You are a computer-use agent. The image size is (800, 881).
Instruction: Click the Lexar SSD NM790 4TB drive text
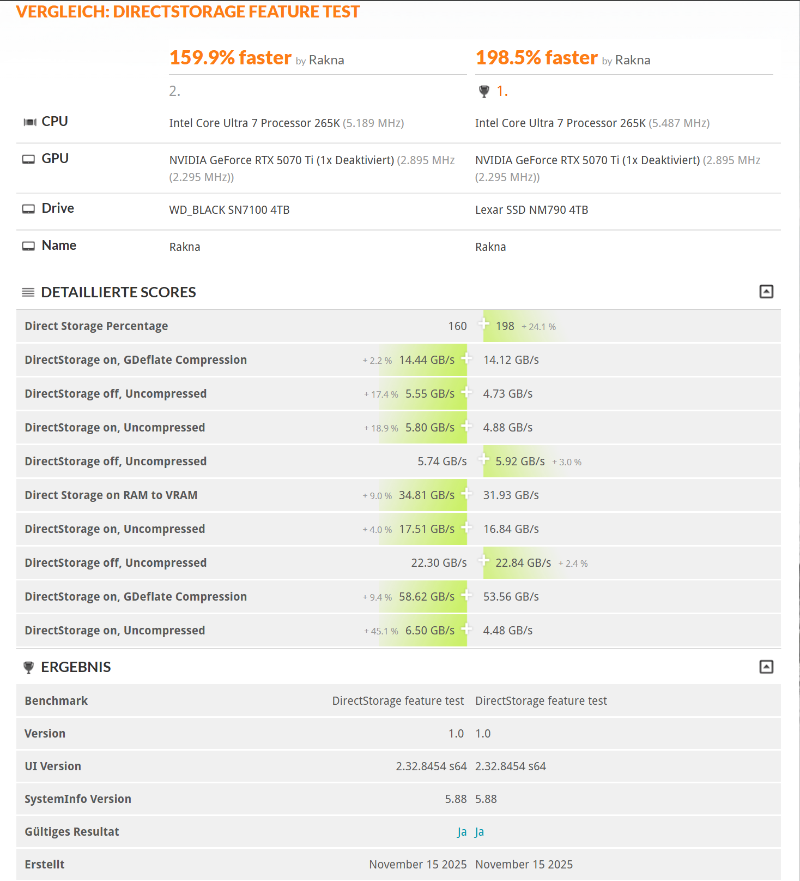[x=531, y=210]
